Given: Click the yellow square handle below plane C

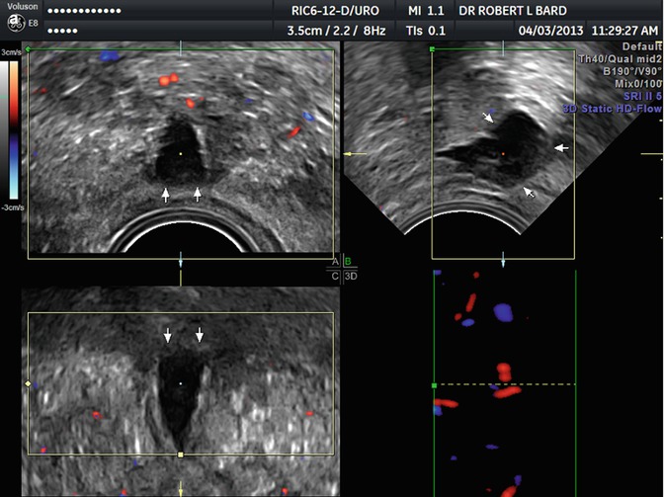Looking at the screenshot, I should pyautogui.click(x=181, y=454).
